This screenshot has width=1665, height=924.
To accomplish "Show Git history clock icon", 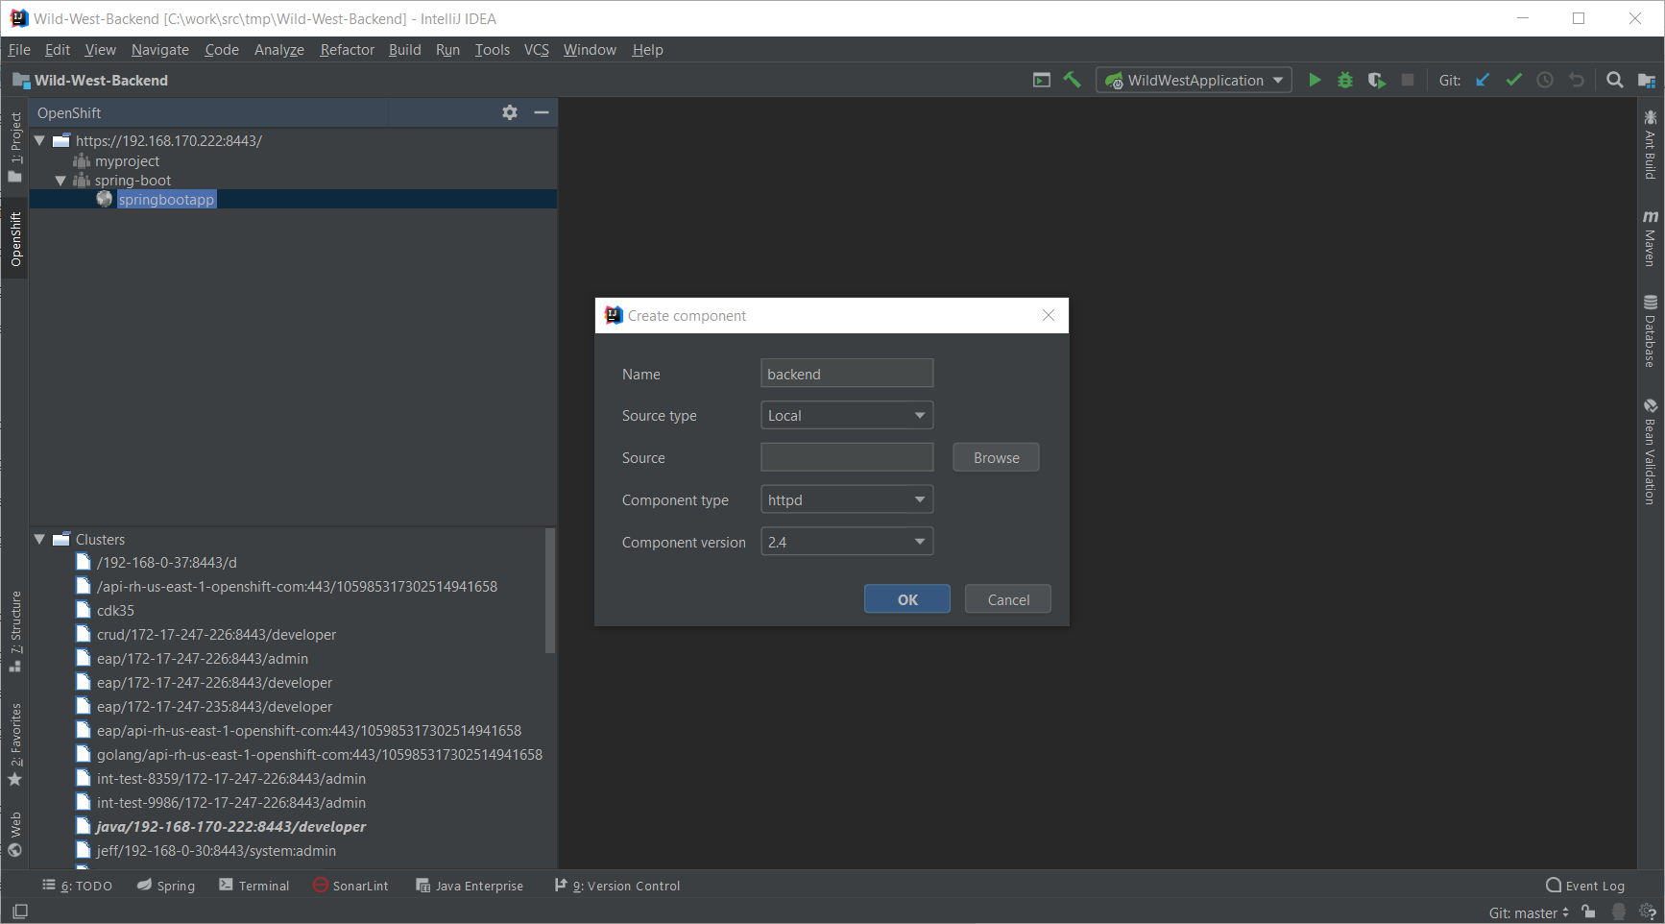I will point(1545,81).
